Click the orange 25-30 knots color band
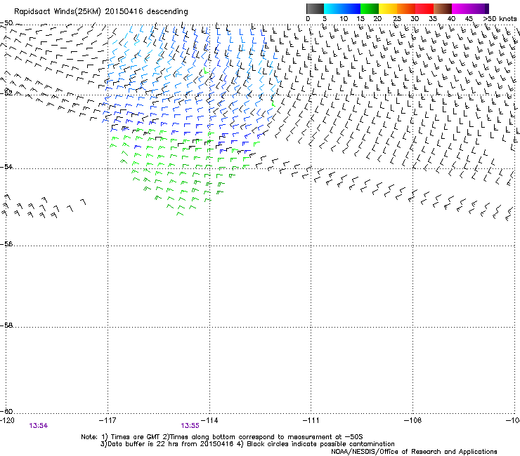Viewport: 520px width, 456px height. pos(406,8)
